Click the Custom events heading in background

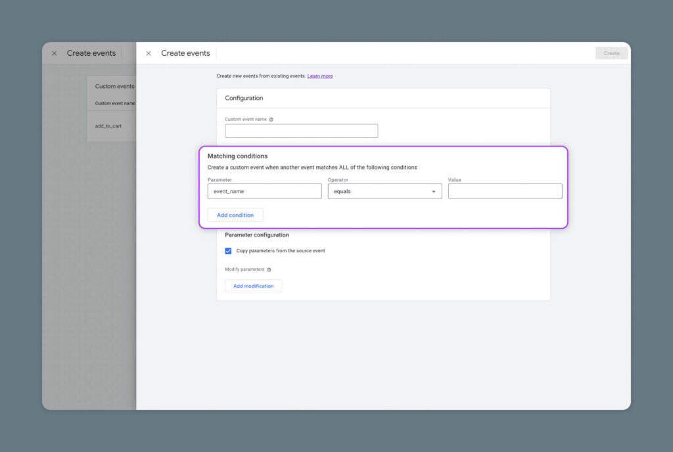tap(114, 86)
